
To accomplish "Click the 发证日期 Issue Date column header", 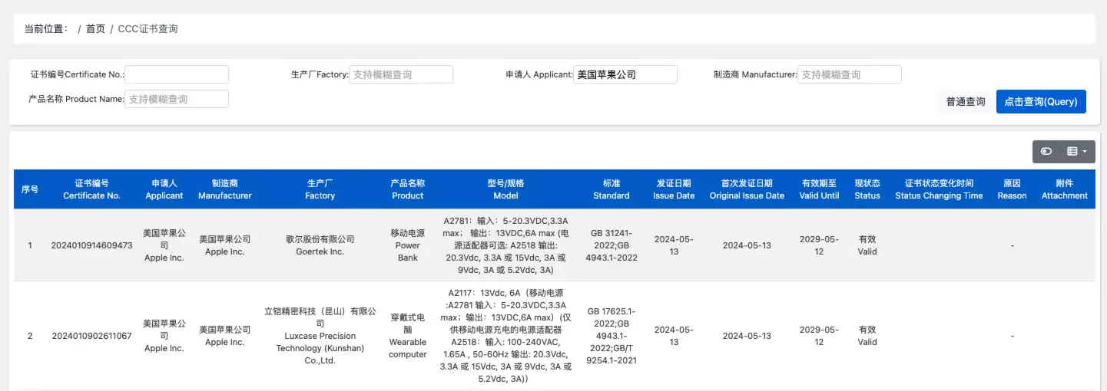I will (674, 189).
